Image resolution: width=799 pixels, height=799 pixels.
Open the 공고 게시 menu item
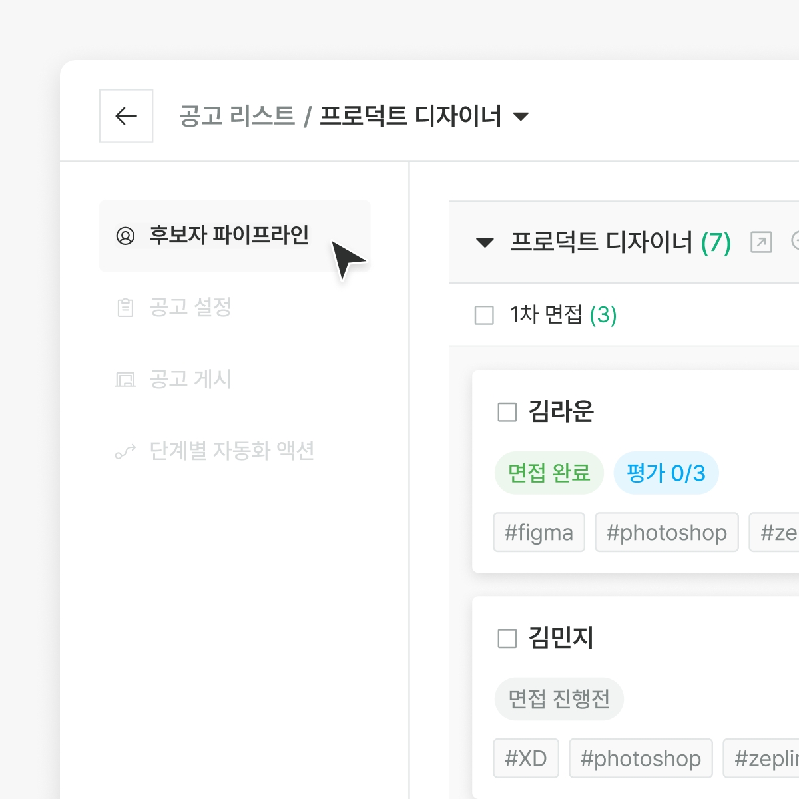click(x=190, y=380)
